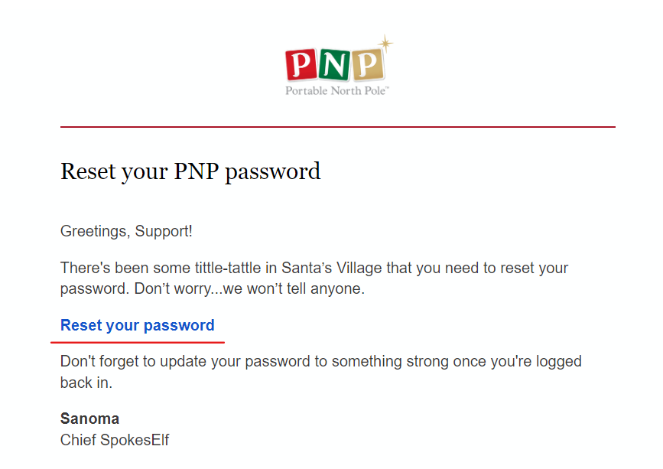The height and width of the screenshot is (469, 663).
Task: Click the Chief SpokesElf title
Action: (x=115, y=440)
